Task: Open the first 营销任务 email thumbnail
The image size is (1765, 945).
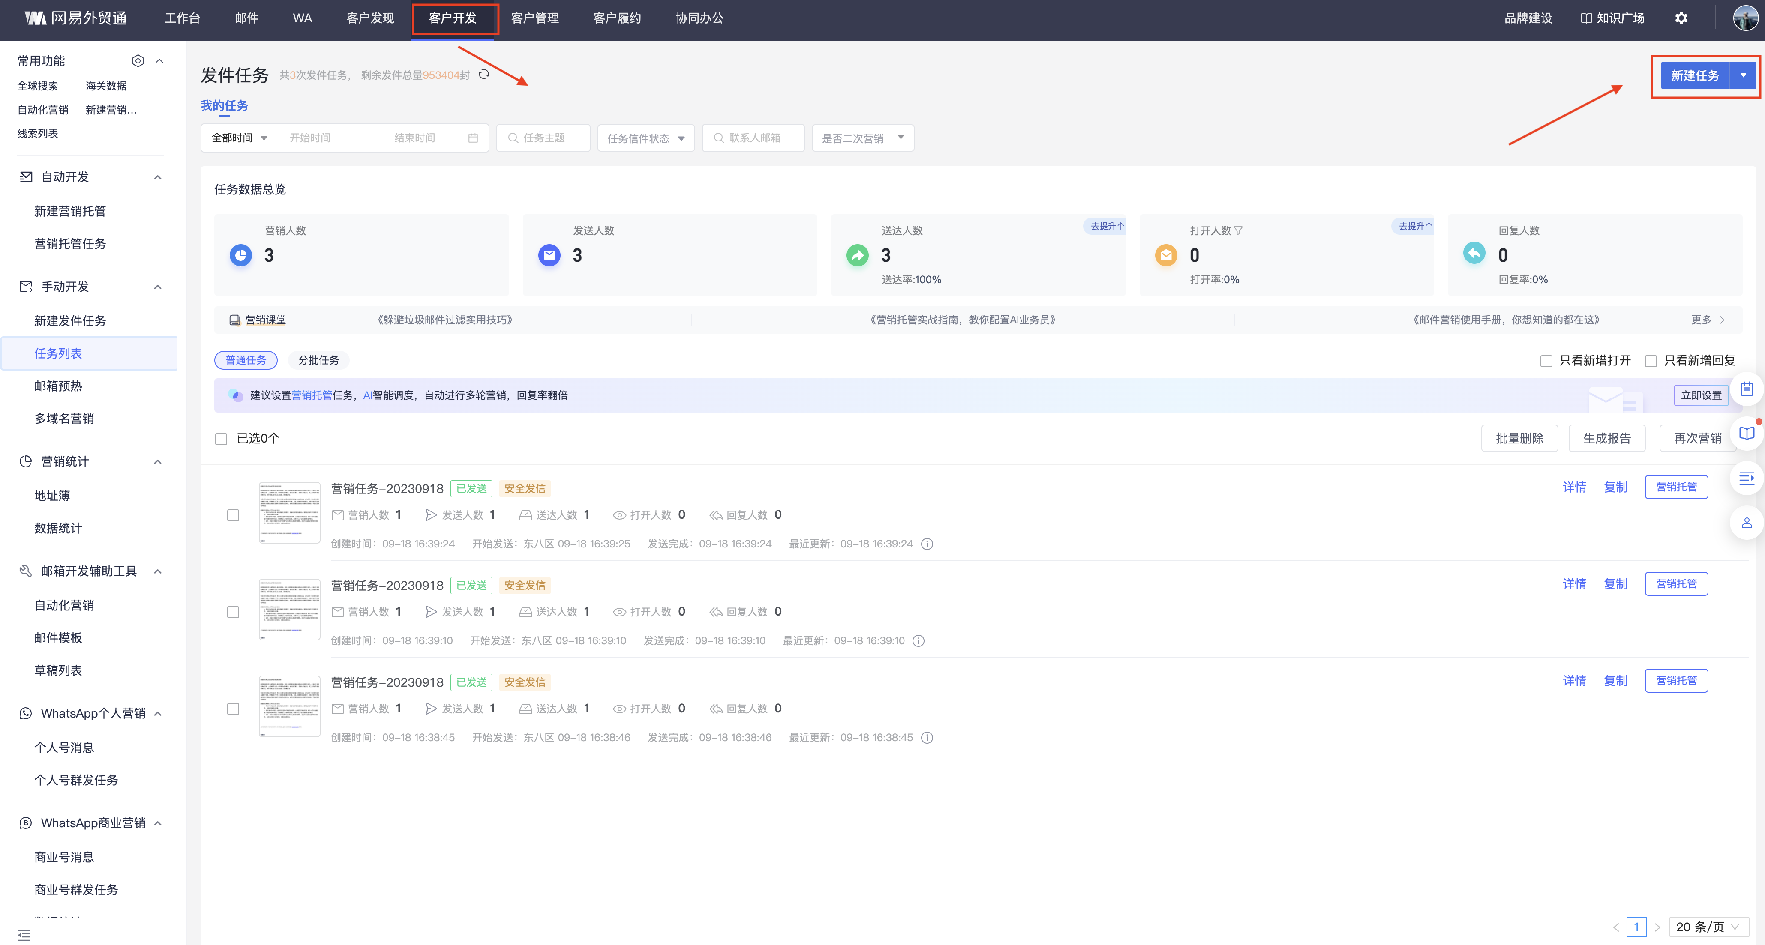Action: (289, 512)
